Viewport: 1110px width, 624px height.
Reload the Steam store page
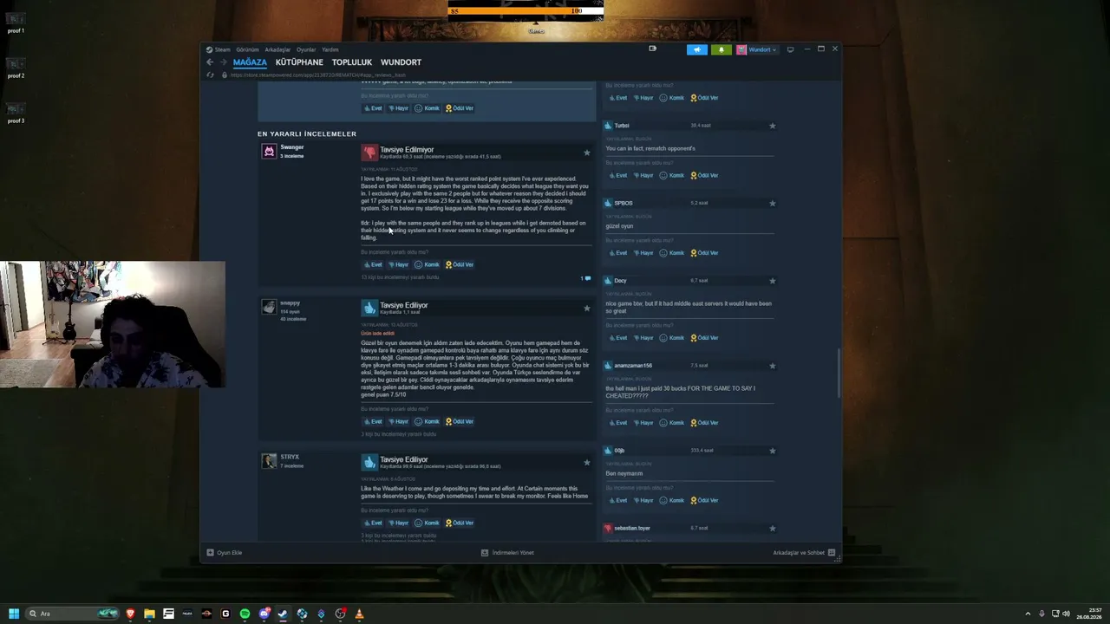click(210, 75)
